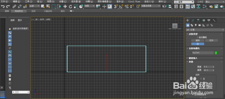Switch to the 自由形式 ribbon tab
225x99 pixels.
19,11
